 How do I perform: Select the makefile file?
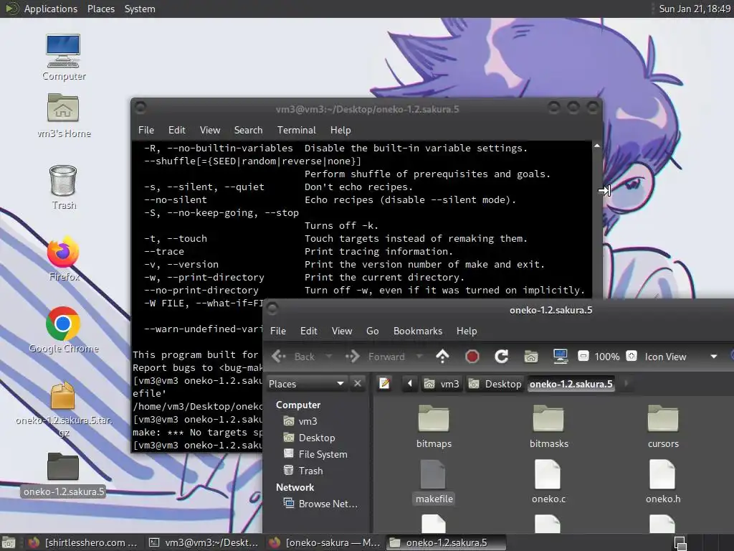tap(434, 482)
